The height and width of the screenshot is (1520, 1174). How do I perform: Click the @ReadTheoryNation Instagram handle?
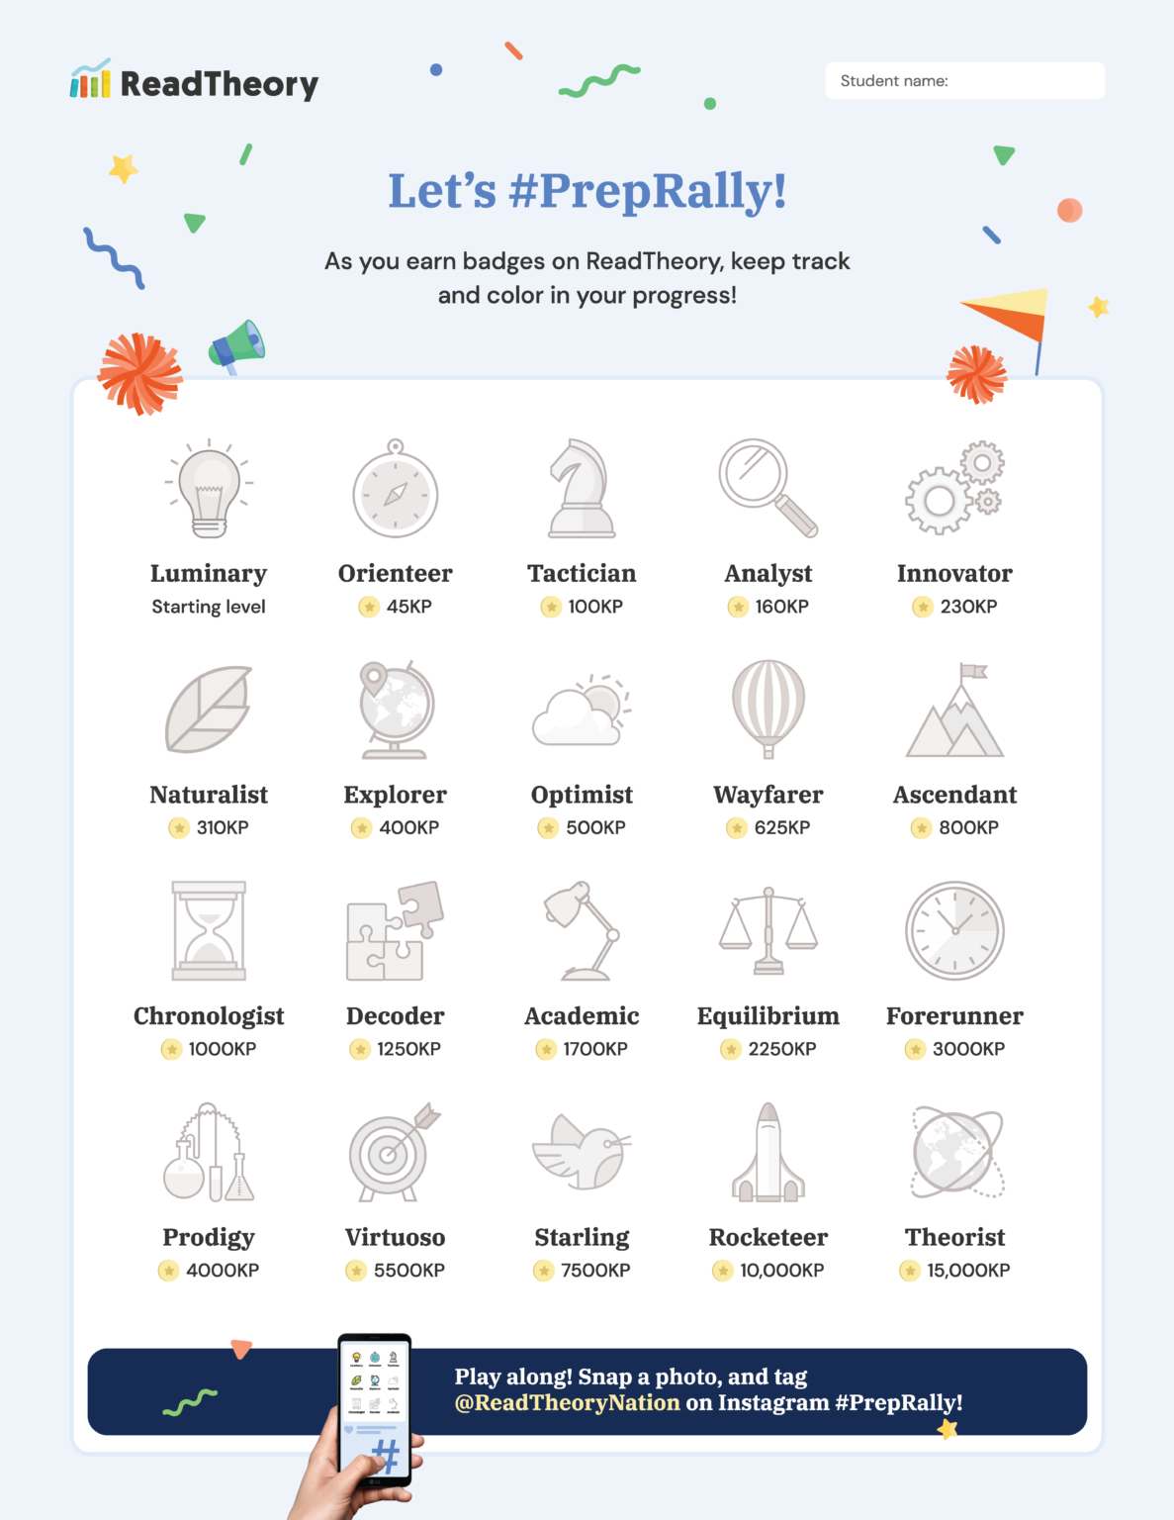567,1403
